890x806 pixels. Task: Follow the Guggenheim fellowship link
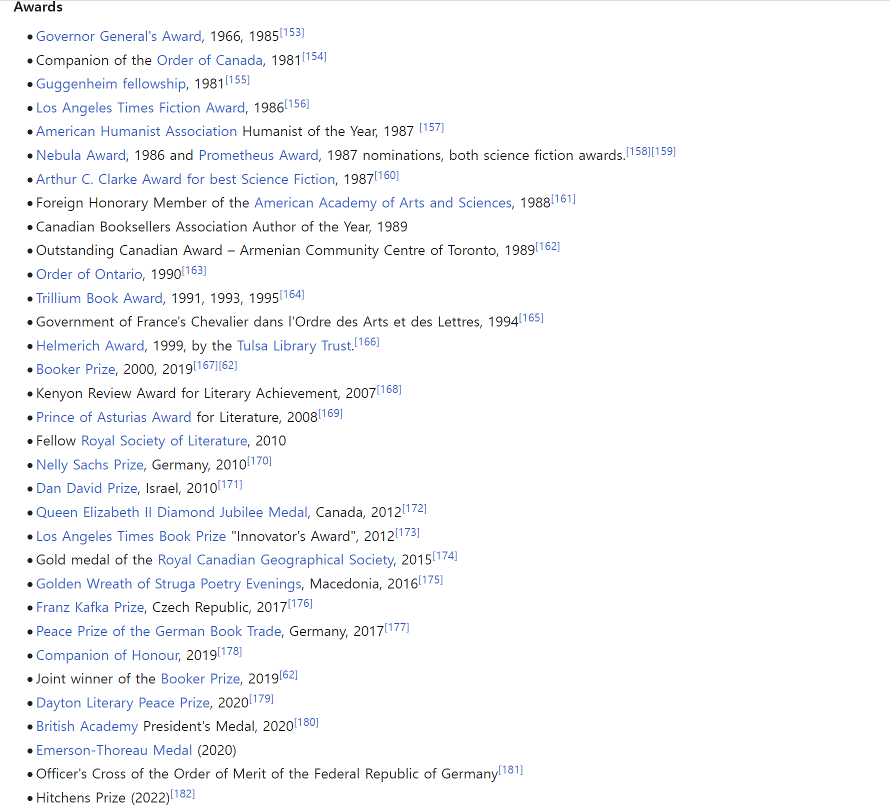tap(111, 84)
